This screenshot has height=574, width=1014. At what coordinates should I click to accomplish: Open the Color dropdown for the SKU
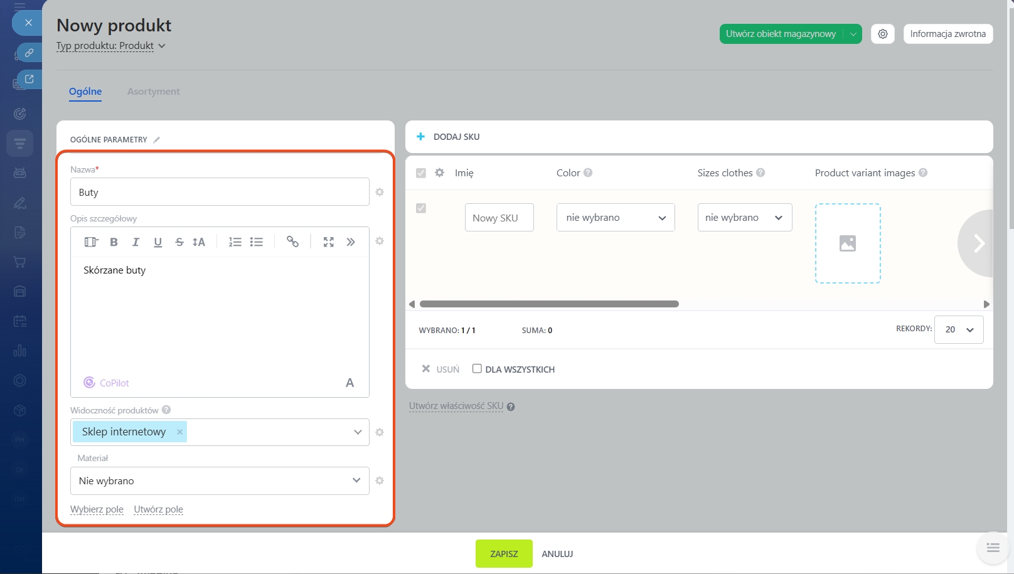[x=615, y=218]
